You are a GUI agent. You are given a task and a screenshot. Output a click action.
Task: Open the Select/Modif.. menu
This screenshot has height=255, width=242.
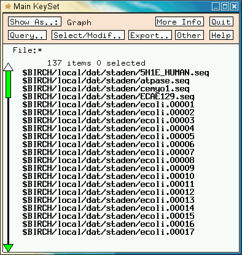[88, 35]
